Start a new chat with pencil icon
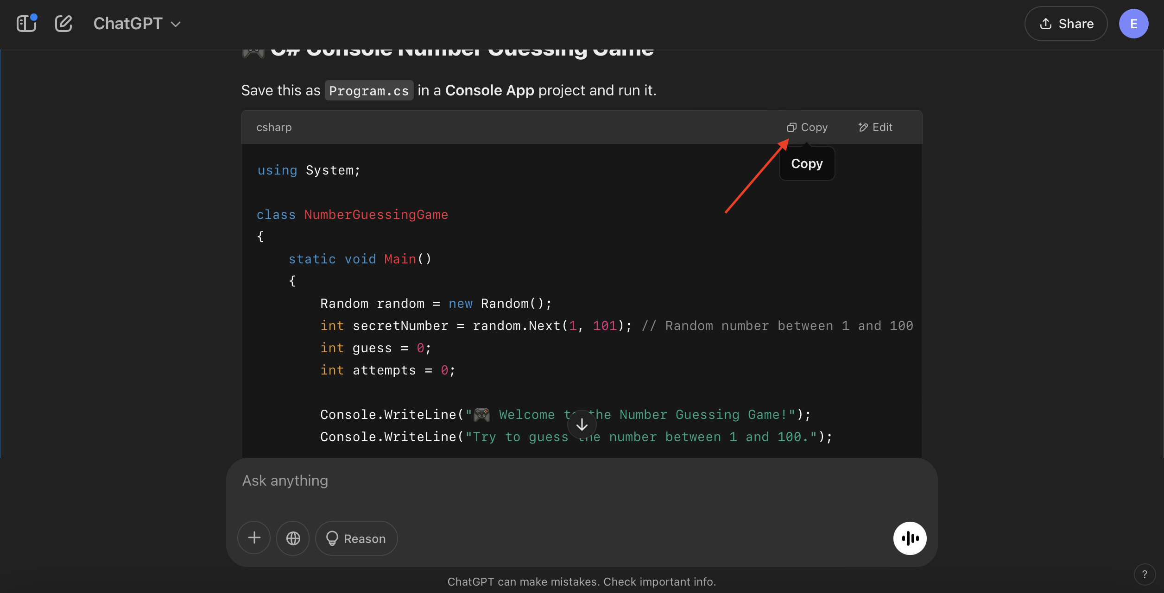 63,24
